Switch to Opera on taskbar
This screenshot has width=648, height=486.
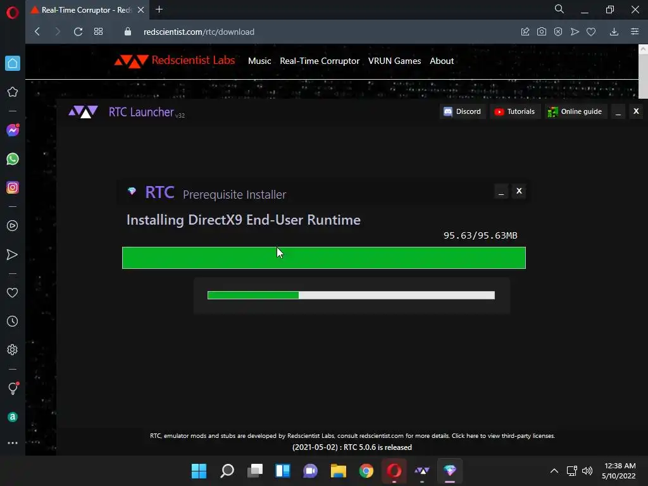tap(394, 471)
